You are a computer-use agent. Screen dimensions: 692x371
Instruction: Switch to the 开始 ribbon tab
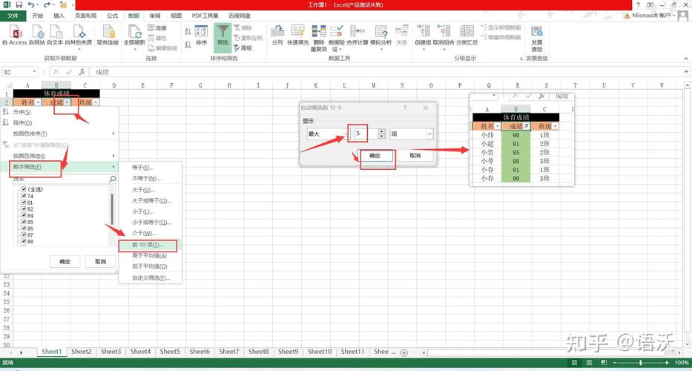pos(38,16)
